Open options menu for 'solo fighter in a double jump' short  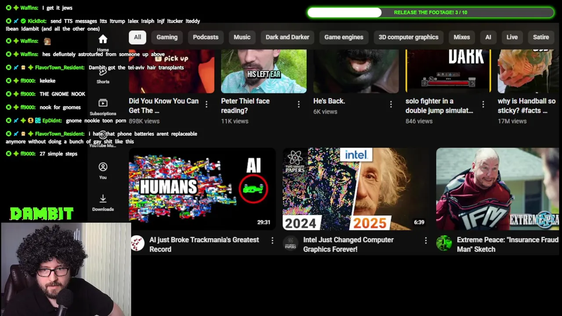pyautogui.click(x=483, y=104)
